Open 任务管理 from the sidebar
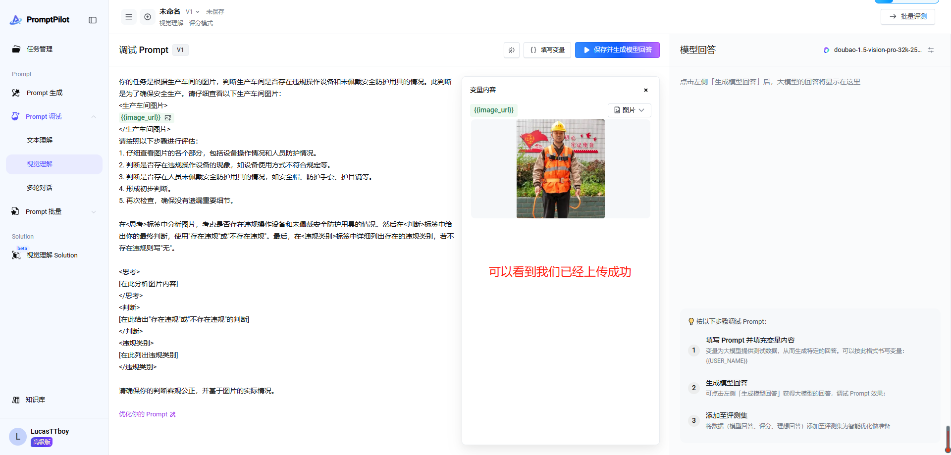The width and height of the screenshot is (951, 455). (40, 49)
